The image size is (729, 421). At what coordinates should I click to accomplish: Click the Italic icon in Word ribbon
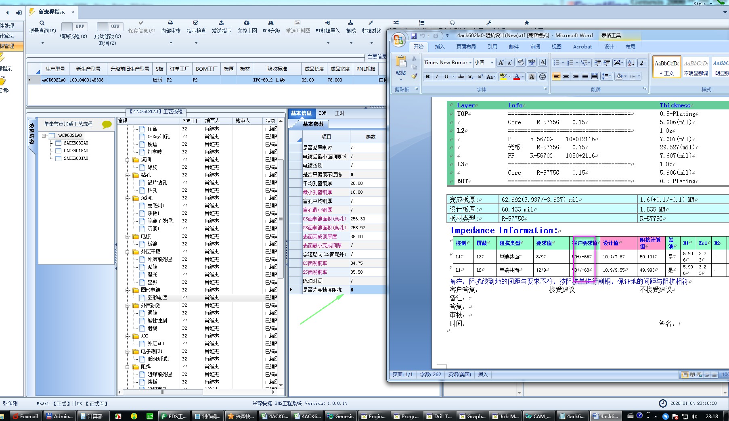[x=437, y=76]
